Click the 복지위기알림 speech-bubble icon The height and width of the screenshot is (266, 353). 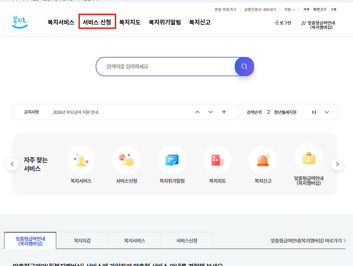click(x=172, y=160)
